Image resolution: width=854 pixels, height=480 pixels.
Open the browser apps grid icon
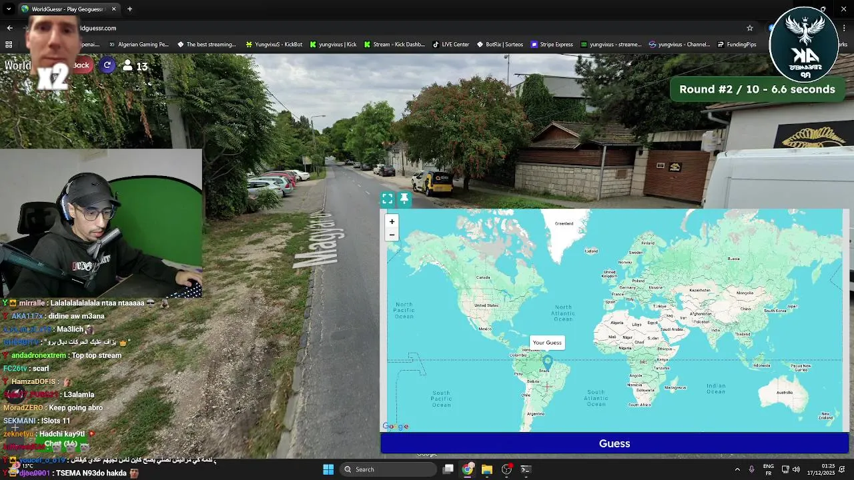[x=9, y=45]
